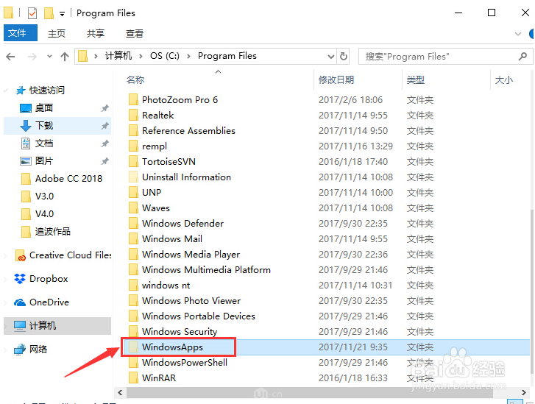Select OneDrive in navigation pane
Screen dimensions: 535x404
[x=49, y=302]
